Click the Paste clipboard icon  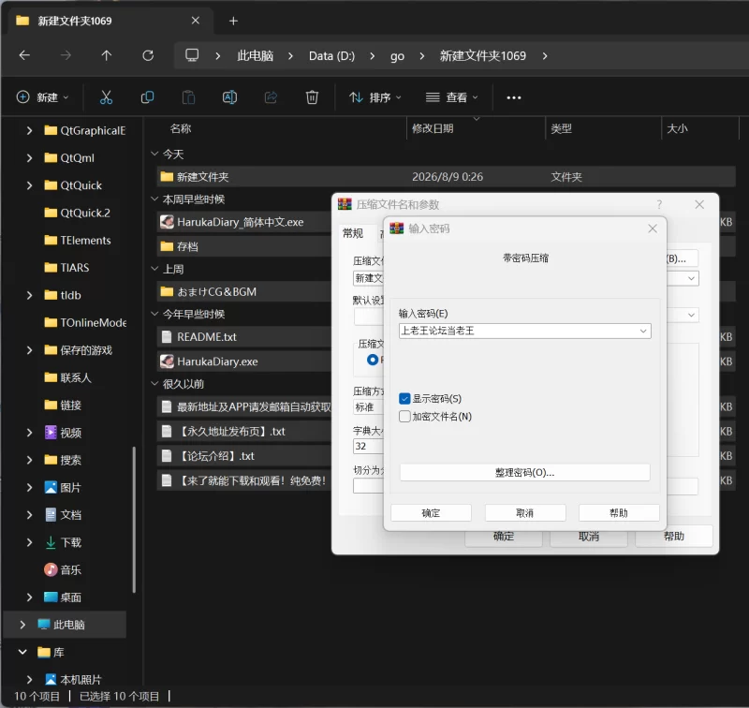click(189, 97)
